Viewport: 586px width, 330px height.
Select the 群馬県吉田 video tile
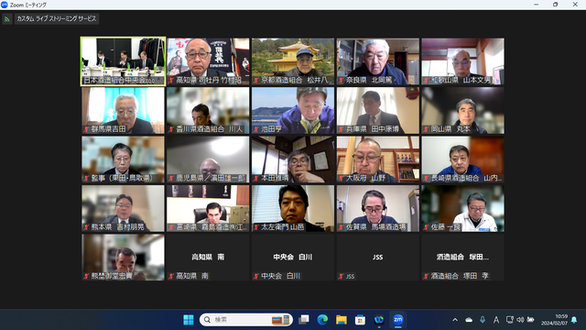tap(123, 110)
